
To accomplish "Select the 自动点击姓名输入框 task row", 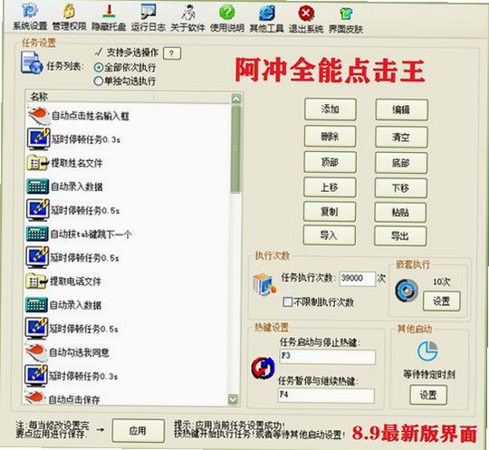I will [129, 116].
